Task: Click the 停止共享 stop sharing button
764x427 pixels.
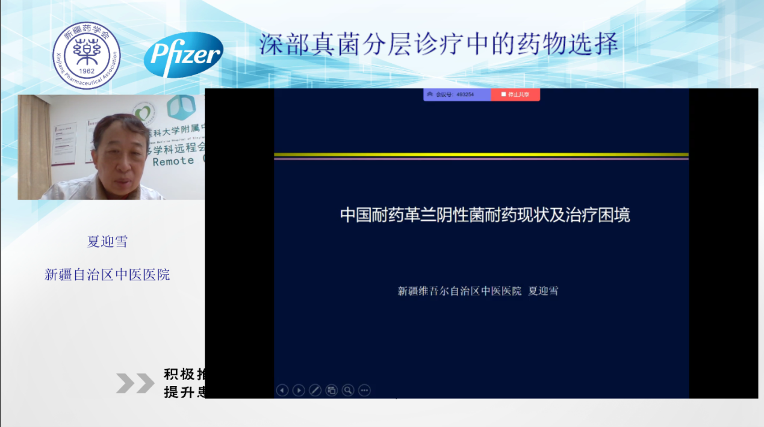Action: click(515, 94)
